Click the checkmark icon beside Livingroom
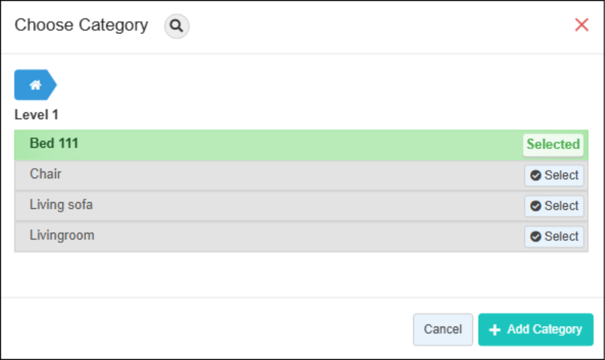Viewport: 605px width, 360px height. [x=536, y=237]
